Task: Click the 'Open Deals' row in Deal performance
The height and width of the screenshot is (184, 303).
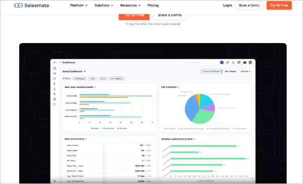Action: pos(109,150)
